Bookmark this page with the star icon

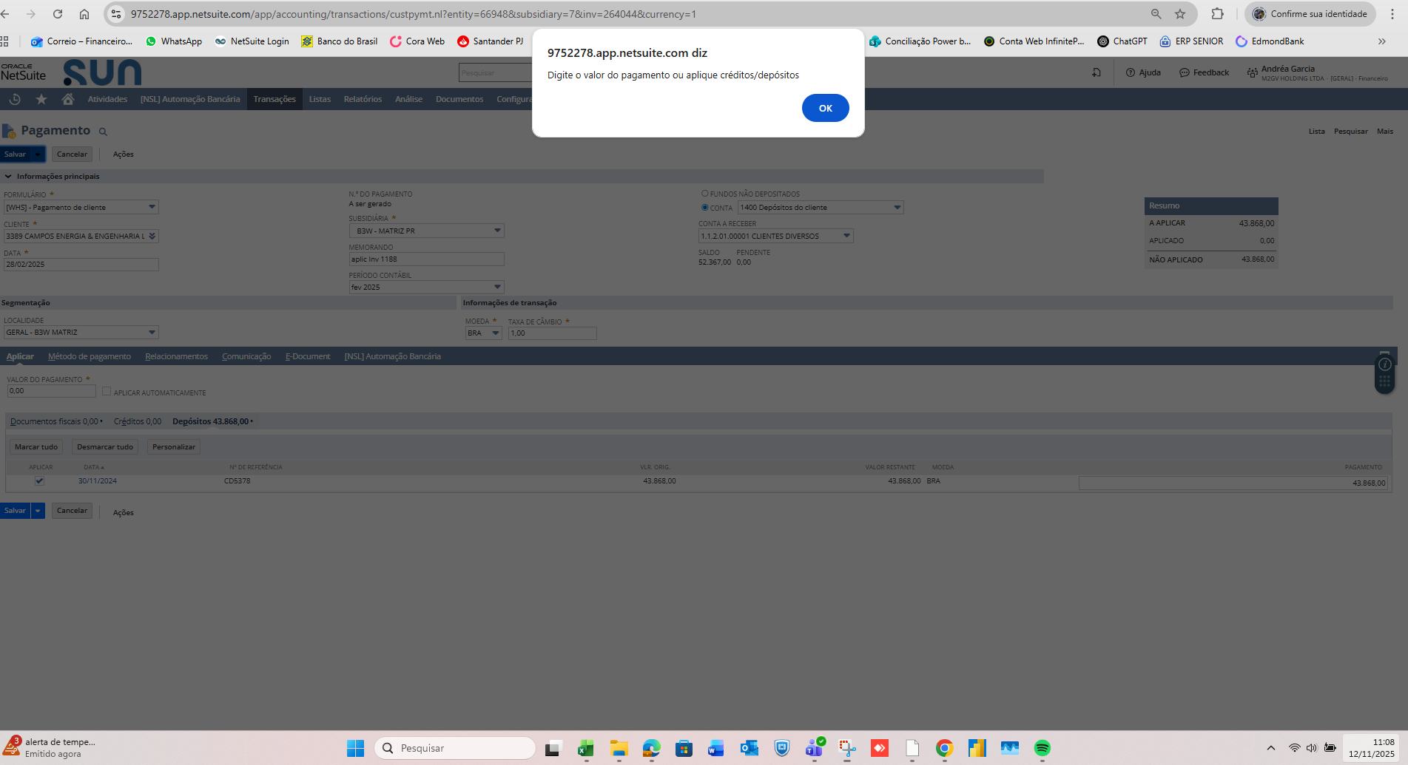(1180, 14)
